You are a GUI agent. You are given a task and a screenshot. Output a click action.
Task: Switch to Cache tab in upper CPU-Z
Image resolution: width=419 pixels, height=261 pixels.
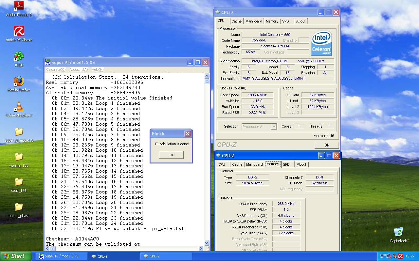point(236,21)
